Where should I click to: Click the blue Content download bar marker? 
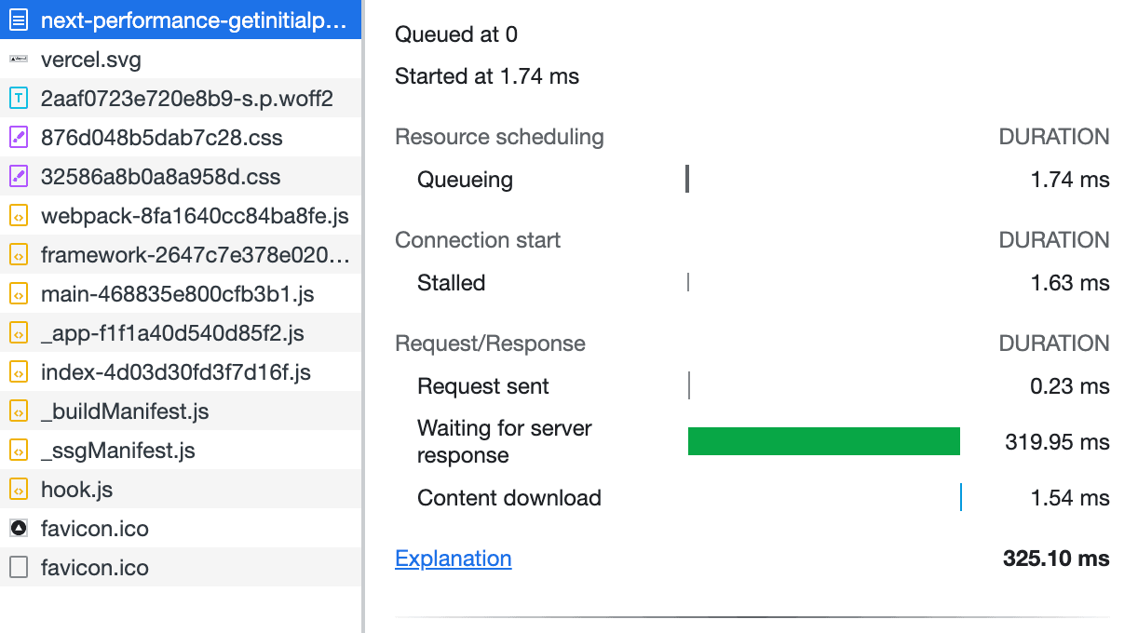960,497
